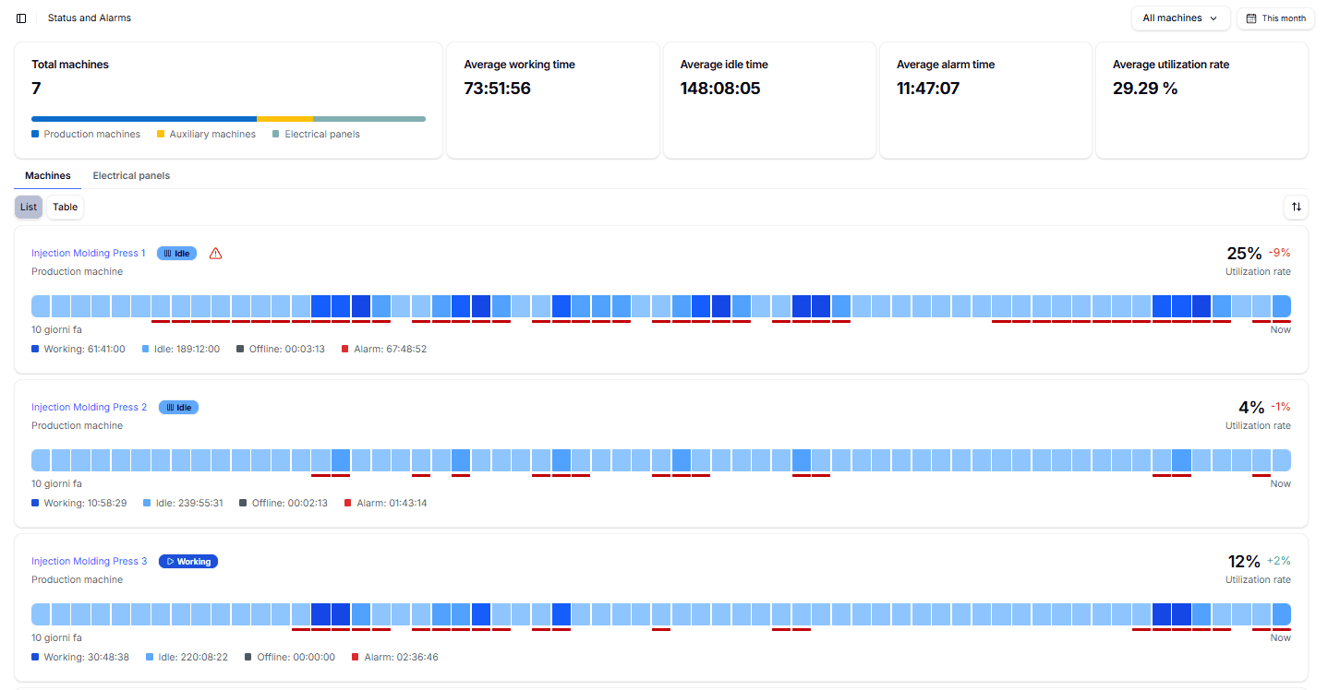
Task: Click the play icon inside Press 3 Working badge
Action: pyautogui.click(x=172, y=561)
